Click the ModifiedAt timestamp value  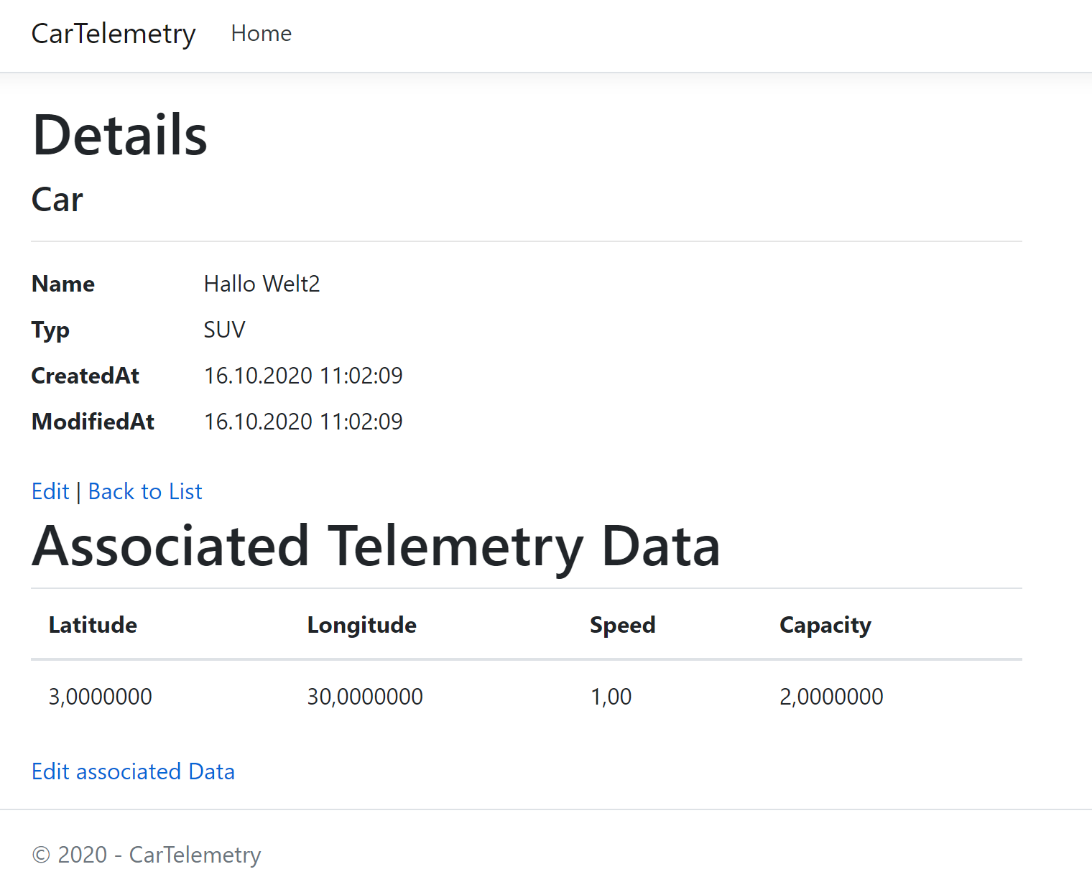(303, 422)
